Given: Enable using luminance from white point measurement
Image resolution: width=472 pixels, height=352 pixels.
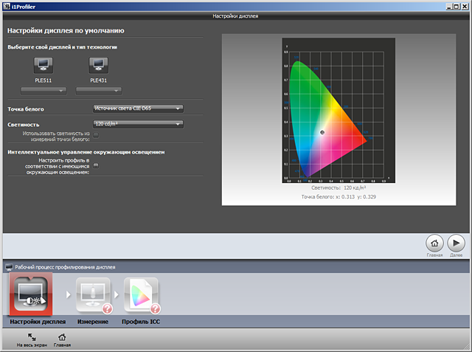Looking at the screenshot, I should (x=96, y=135).
